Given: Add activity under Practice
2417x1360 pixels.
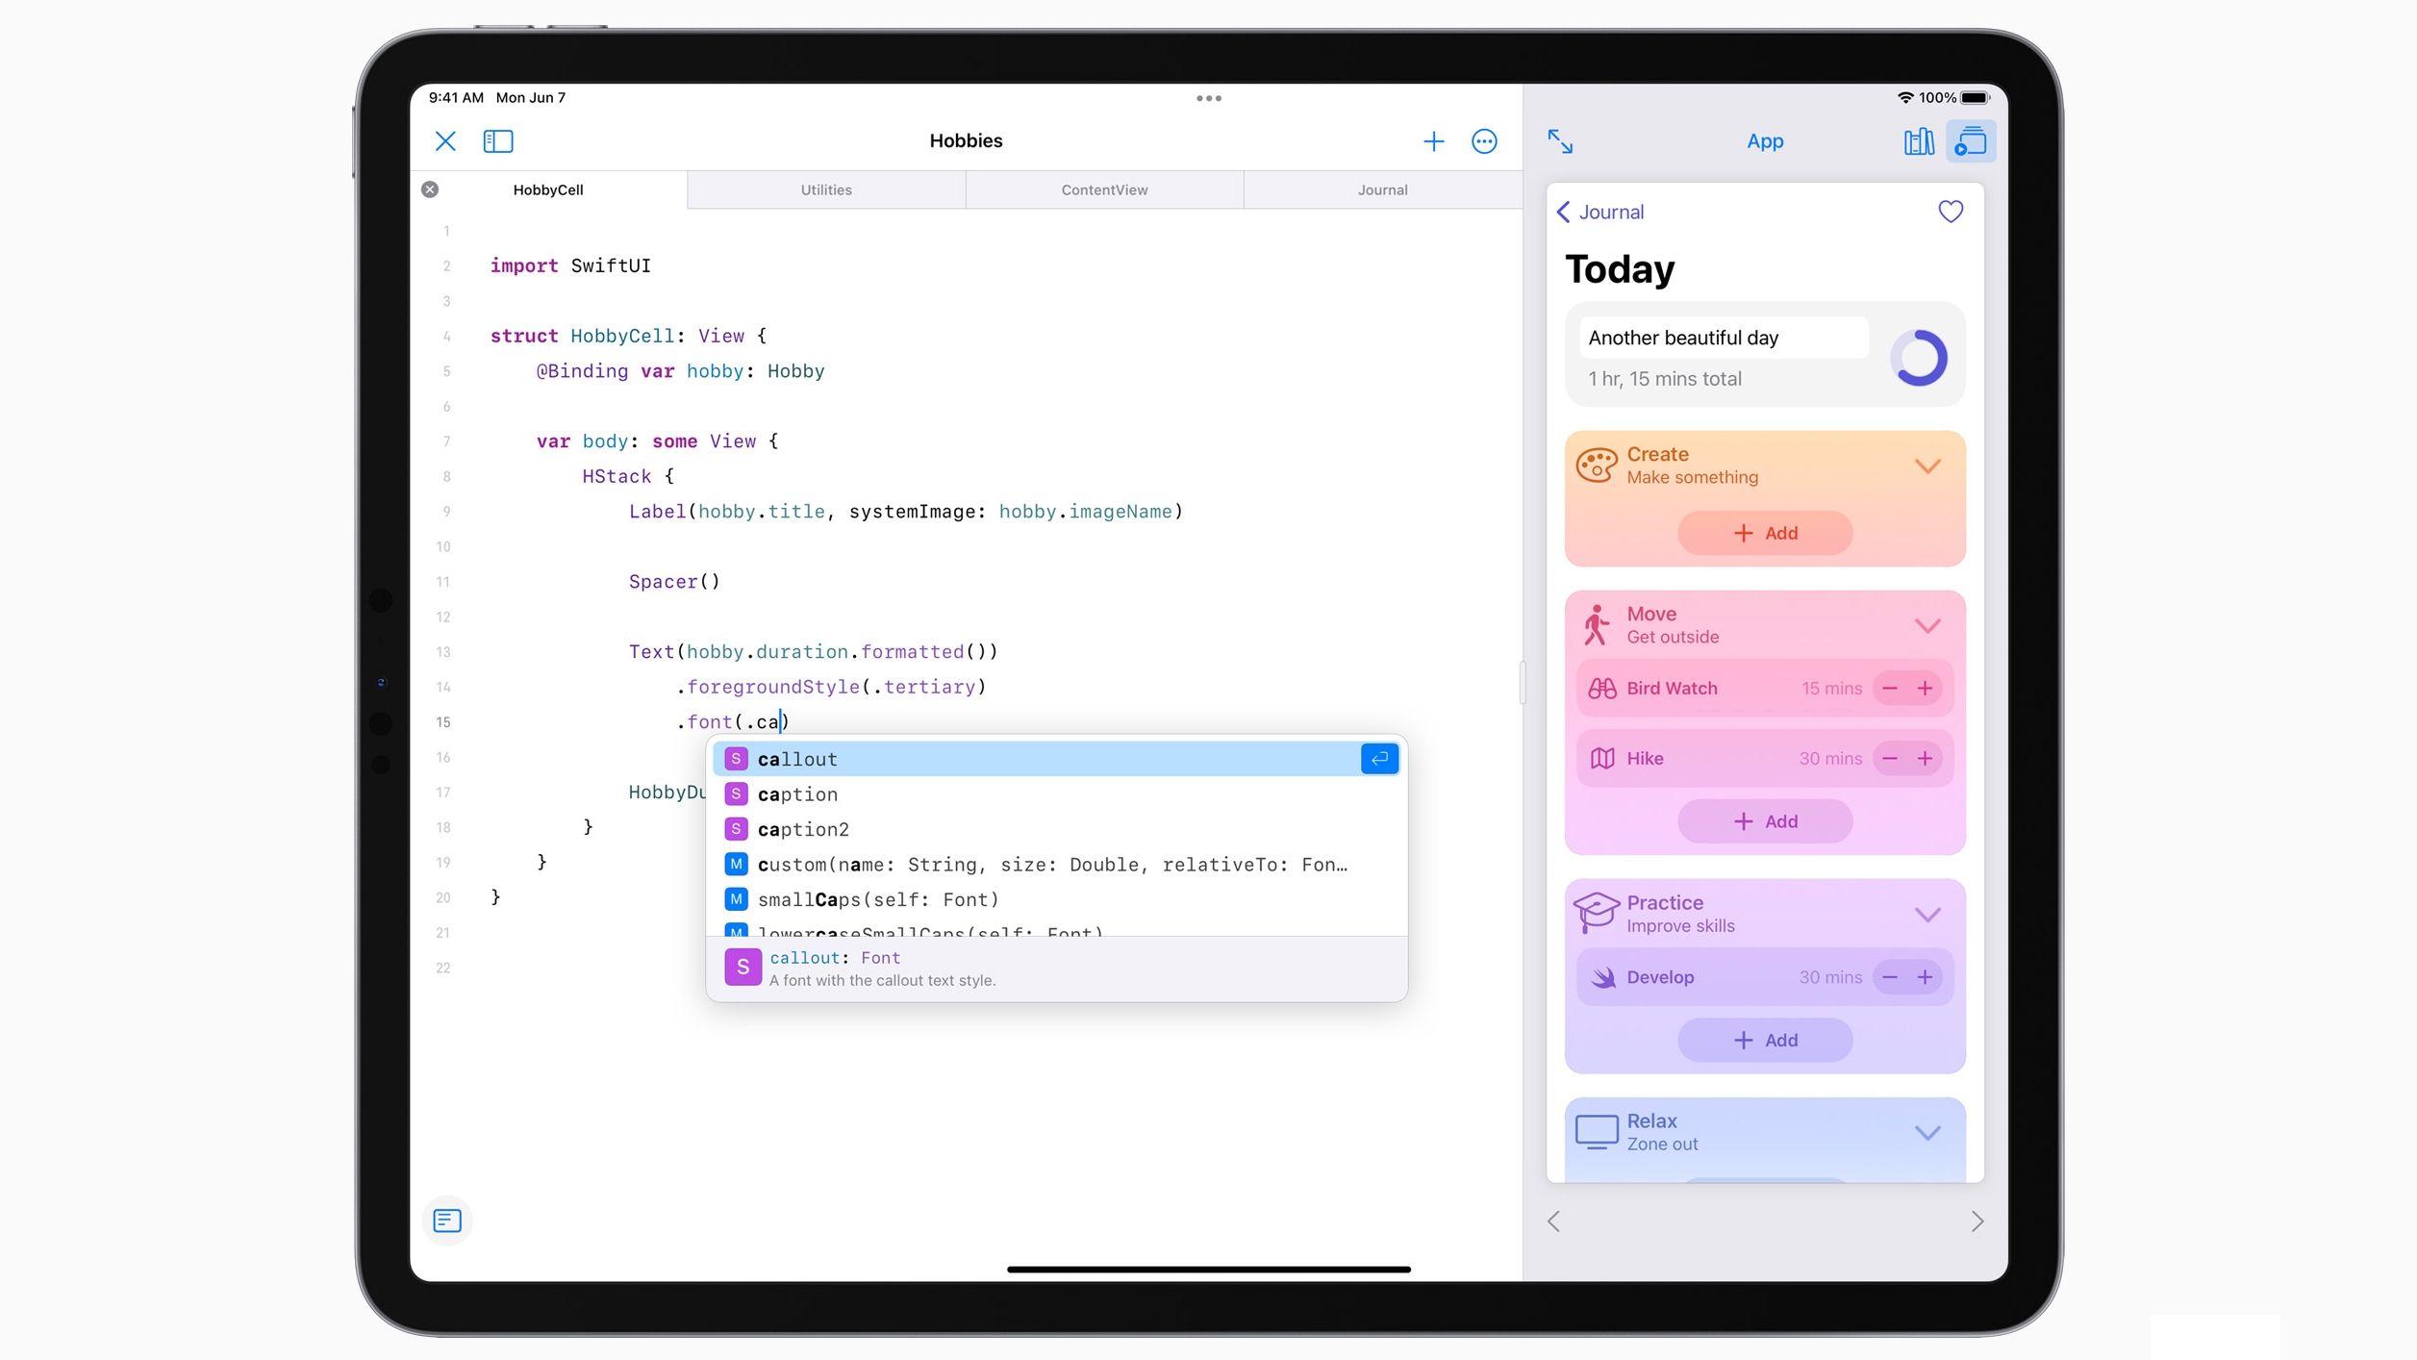Looking at the screenshot, I should [x=1764, y=1040].
